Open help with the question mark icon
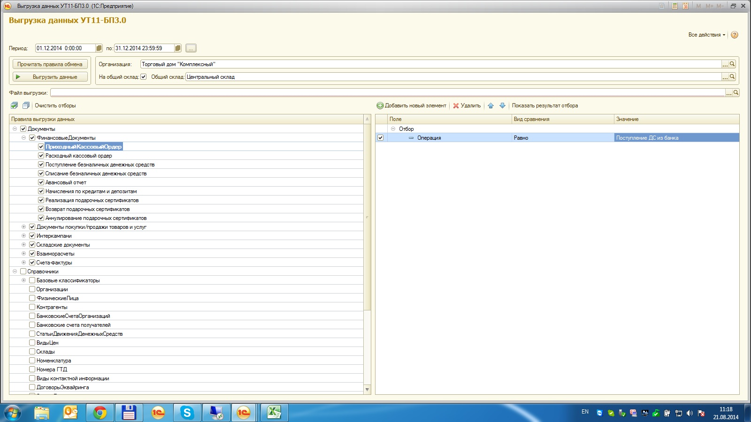 pyautogui.click(x=735, y=35)
